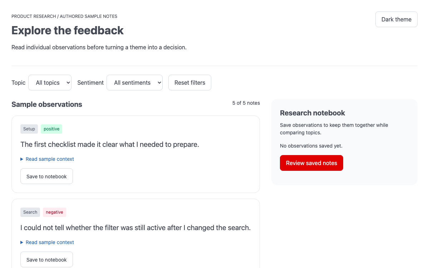Click the 5 of 5 notes counter
Viewport: 429px width, 268px height.
click(x=246, y=103)
